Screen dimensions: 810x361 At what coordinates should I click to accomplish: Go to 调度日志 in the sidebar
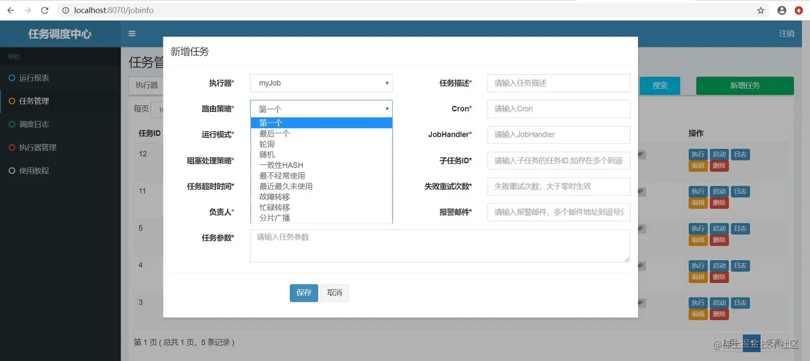click(61, 124)
